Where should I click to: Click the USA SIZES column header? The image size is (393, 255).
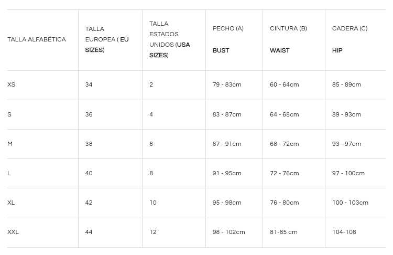[170, 40]
